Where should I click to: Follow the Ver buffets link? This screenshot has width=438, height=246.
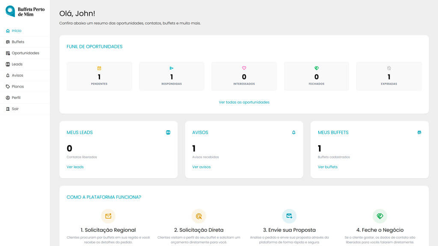tap(328, 167)
